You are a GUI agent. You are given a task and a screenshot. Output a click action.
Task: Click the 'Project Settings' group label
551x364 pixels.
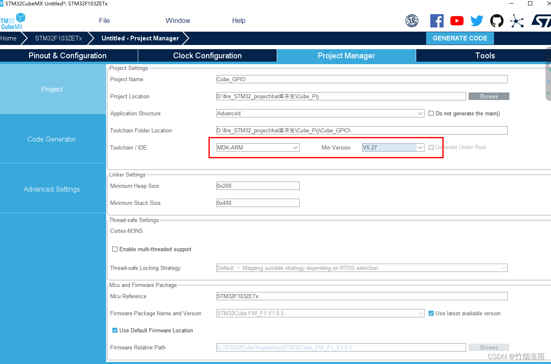[x=129, y=68]
